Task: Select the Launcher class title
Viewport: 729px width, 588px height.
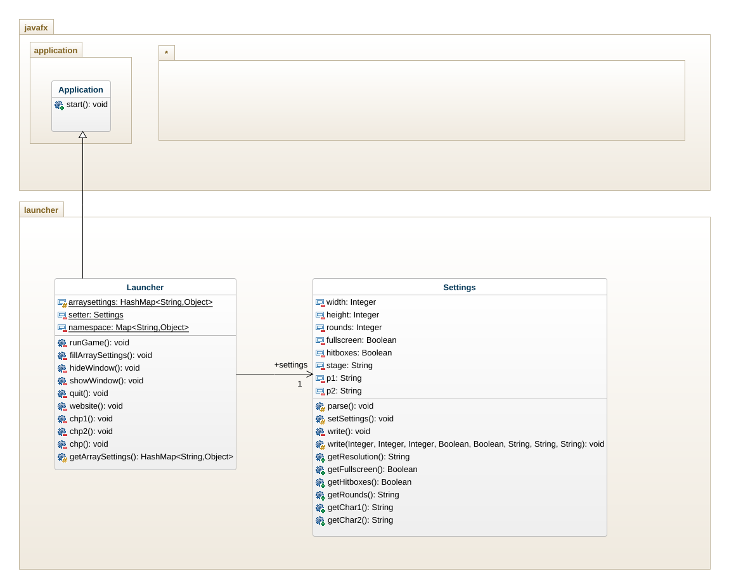Action: 145,287
